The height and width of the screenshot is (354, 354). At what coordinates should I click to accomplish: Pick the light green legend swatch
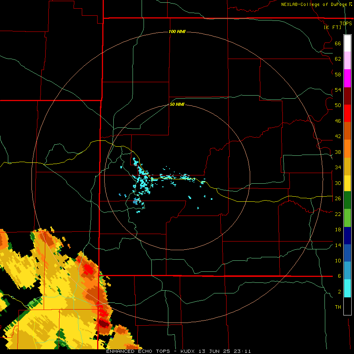(x=347, y=218)
